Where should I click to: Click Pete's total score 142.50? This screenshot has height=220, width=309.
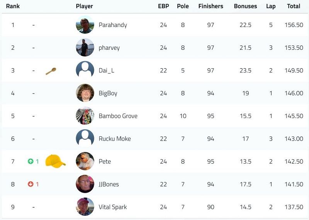[294, 161]
